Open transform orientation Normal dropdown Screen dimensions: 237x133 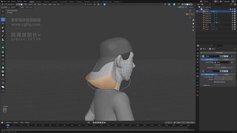[x=89, y=4]
